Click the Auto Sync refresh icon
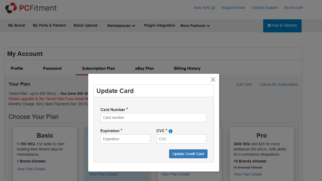 (x=214, y=8)
